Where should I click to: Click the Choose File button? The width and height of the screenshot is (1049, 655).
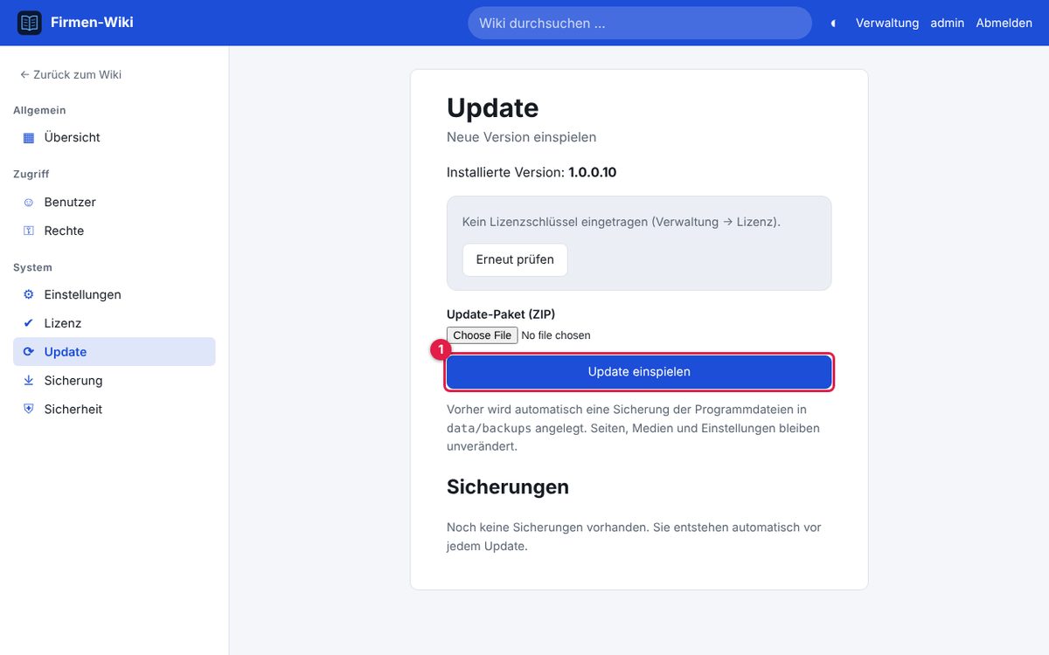(483, 335)
